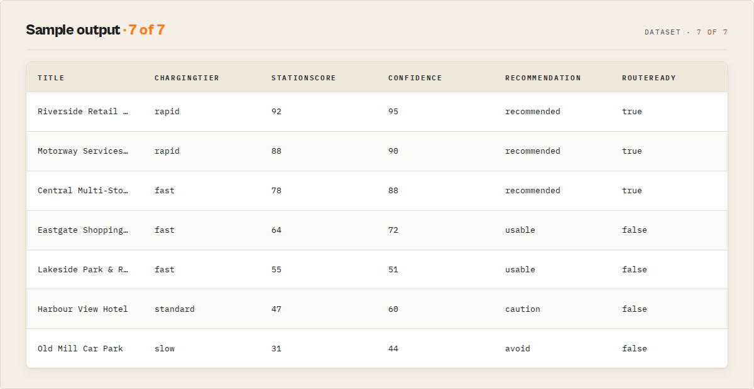Click confidence value 95
This screenshot has width=754, height=389.
(x=393, y=112)
